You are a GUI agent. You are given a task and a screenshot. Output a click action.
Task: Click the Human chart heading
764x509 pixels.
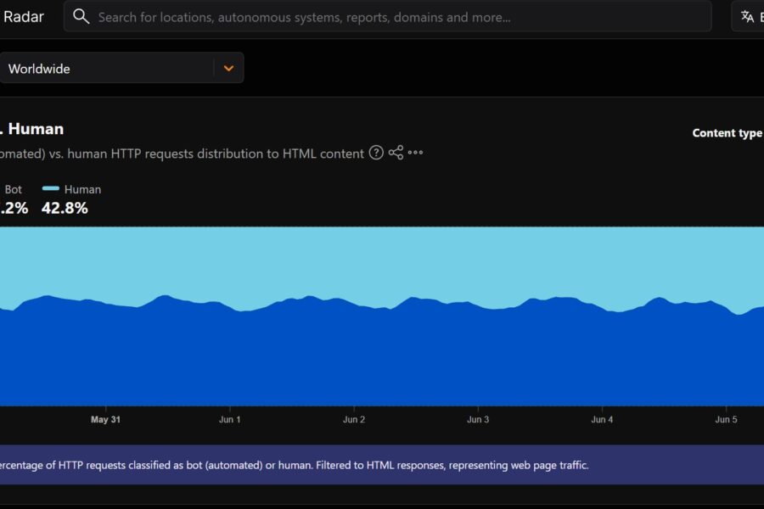(x=32, y=129)
